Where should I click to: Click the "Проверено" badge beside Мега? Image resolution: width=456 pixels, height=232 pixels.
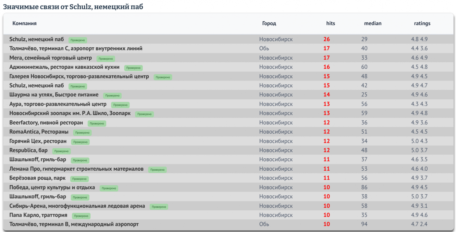click(106, 59)
